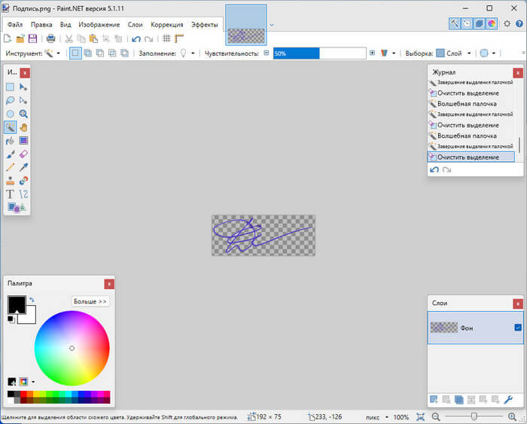Select the Zoom magnifier tool
527x424 pixels.
point(23,114)
